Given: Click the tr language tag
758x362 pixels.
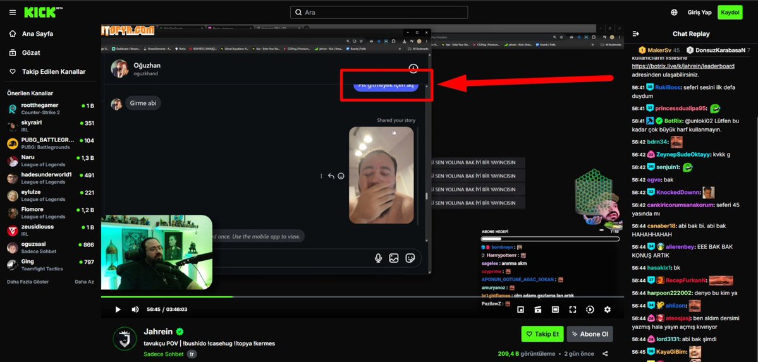Looking at the screenshot, I should coord(192,354).
